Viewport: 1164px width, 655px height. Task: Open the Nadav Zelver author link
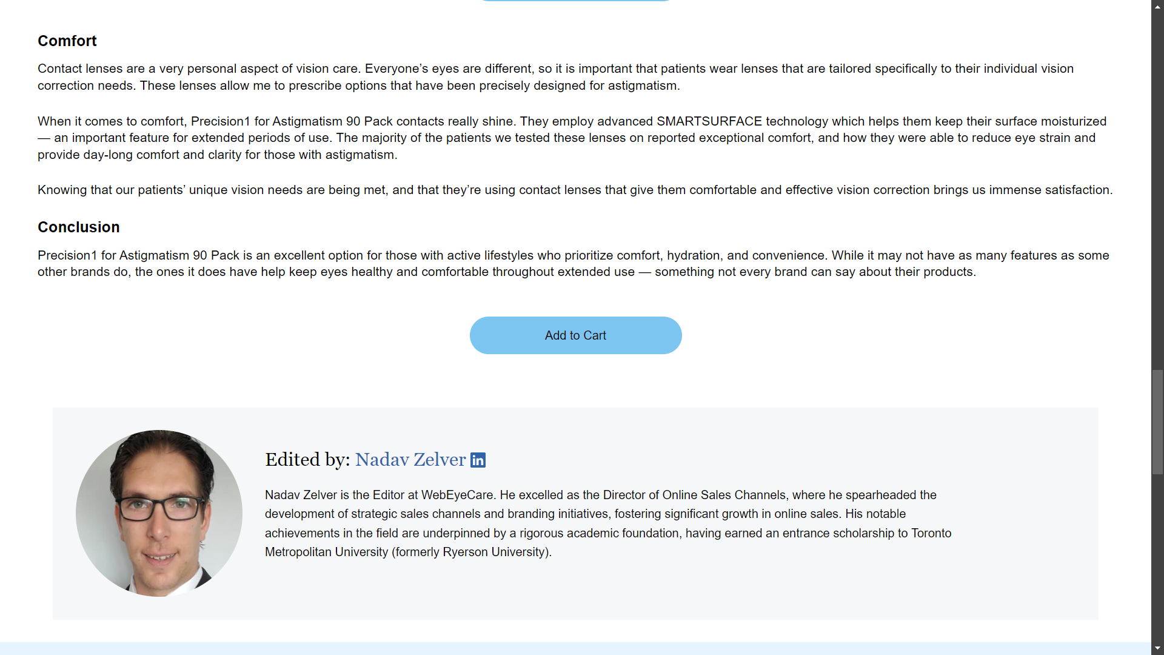tap(410, 460)
